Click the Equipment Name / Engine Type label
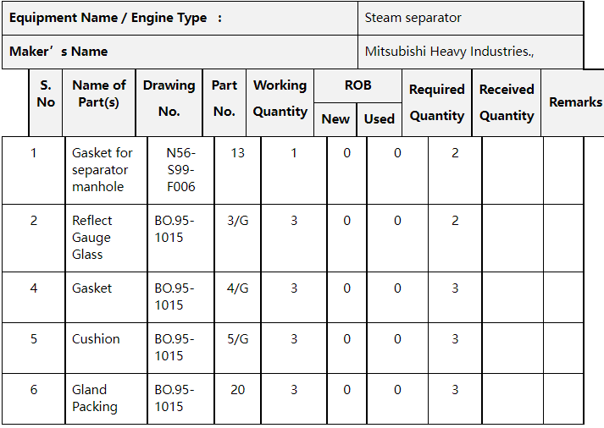The width and height of the screenshot is (604, 428). tap(115, 18)
